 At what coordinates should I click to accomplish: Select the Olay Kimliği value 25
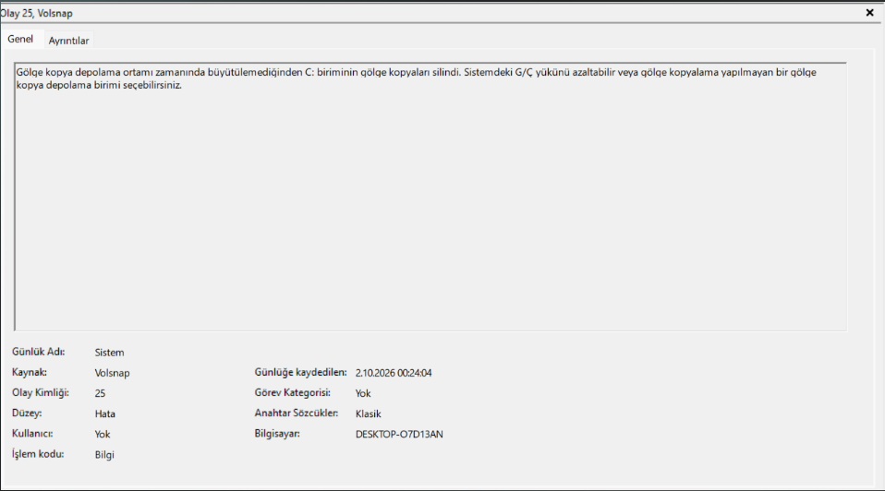(x=100, y=393)
